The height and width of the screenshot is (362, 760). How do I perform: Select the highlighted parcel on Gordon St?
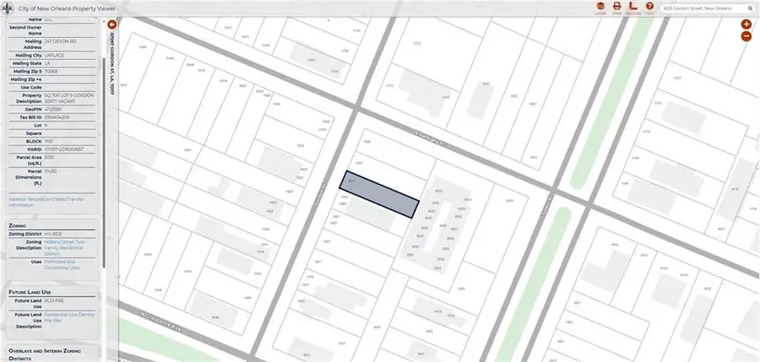point(378,194)
